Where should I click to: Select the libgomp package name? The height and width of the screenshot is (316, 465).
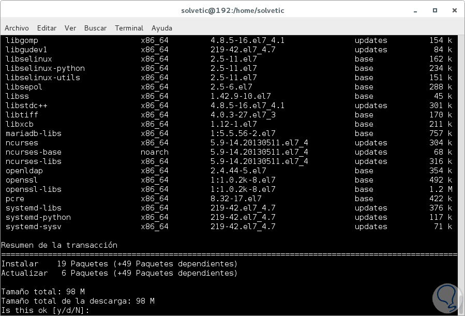pos(22,41)
